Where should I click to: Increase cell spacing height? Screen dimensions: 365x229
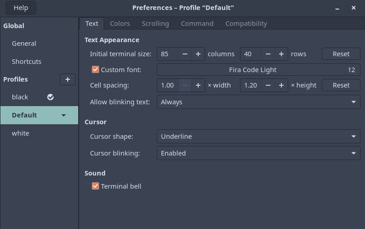click(x=281, y=85)
